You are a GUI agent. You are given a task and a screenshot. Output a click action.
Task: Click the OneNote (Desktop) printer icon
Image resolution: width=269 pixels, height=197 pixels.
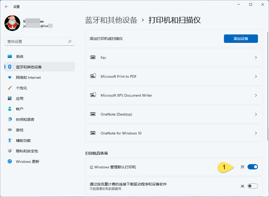coord(93,114)
